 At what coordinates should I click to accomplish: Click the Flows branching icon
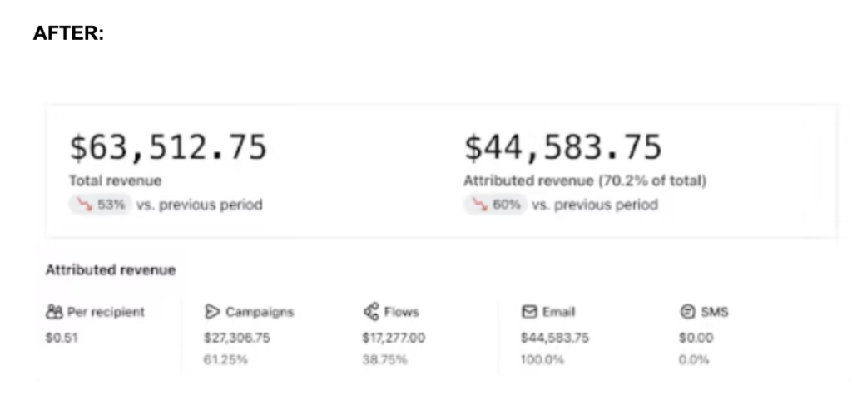(x=371, y=312)
